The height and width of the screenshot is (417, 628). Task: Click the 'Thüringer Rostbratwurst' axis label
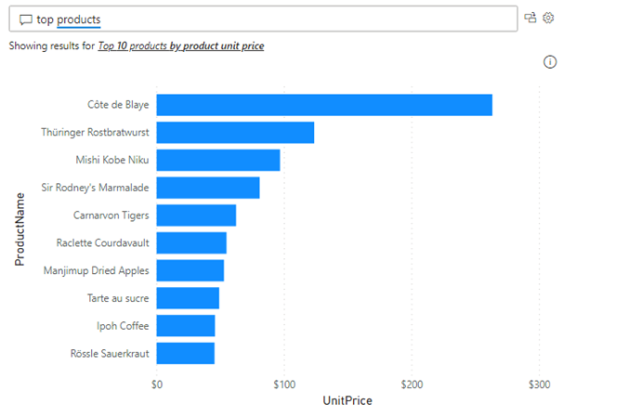(95, 133)
